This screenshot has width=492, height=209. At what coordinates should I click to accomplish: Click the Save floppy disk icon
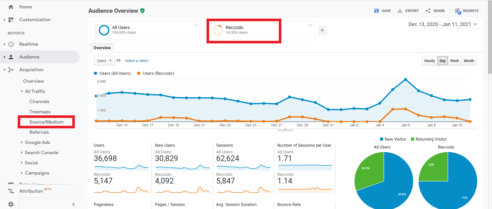(x=376, y=11)
